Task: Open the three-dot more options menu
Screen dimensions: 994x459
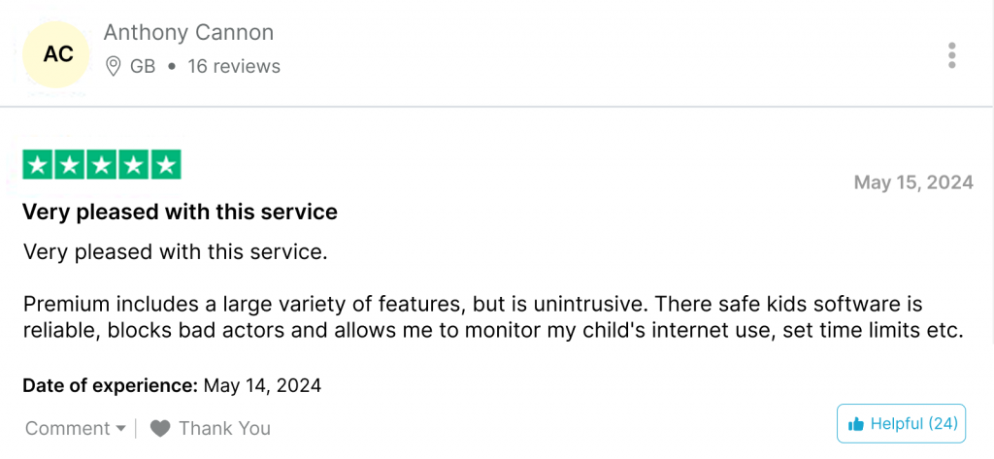Action: pyautogui.click(x=951, y=55)
